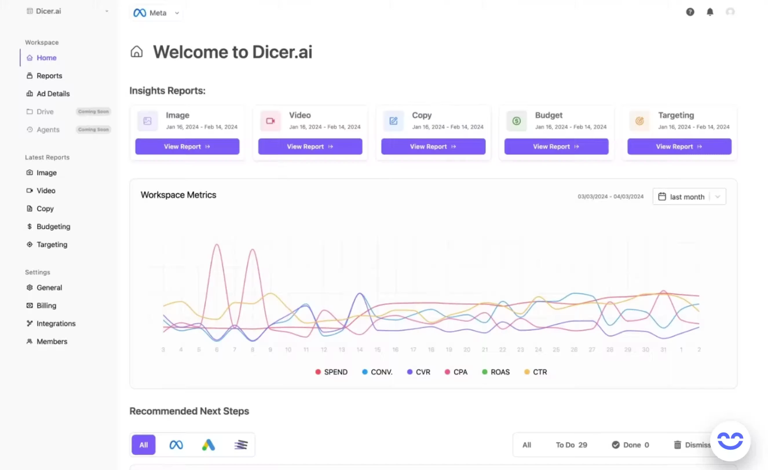768x470 pixels.
Task: Toggle CONV. series in chart legend
Action: tap(377, 372)
